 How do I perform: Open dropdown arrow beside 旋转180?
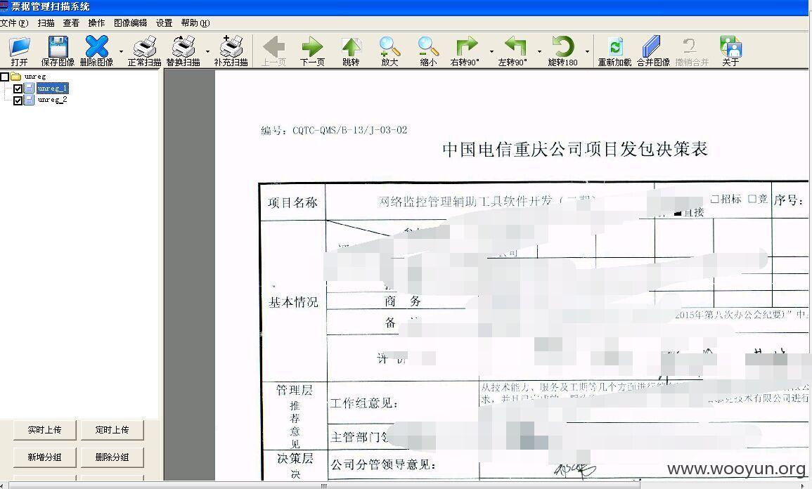coord(587,51)
